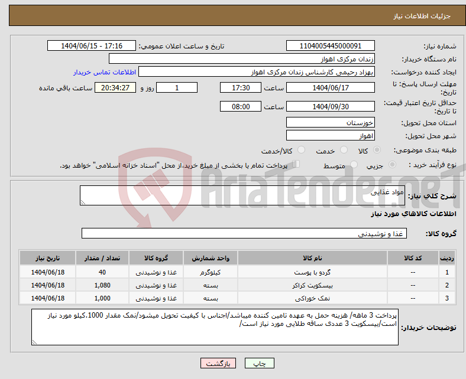466x379 pixels.
Task: Click the تاریخ نیاز column header
Action: click(x=47, y=258)
